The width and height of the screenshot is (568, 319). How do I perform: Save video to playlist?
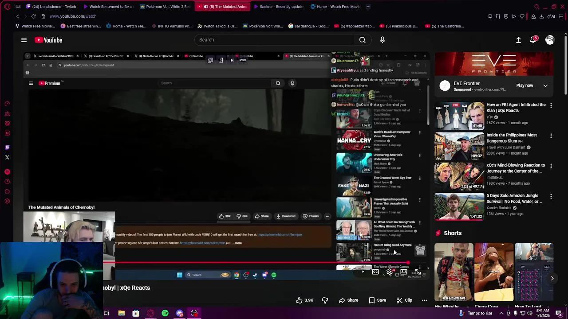pyautogui.click(x=377, y=300)
